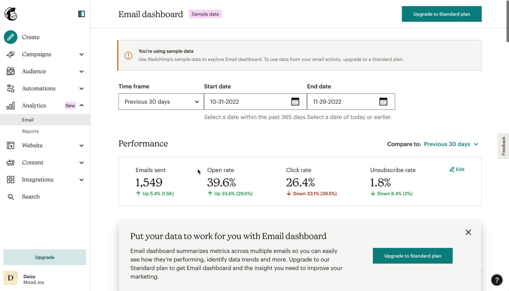Click top Upgrade to Standard plan button

click(x=442, y=14)
